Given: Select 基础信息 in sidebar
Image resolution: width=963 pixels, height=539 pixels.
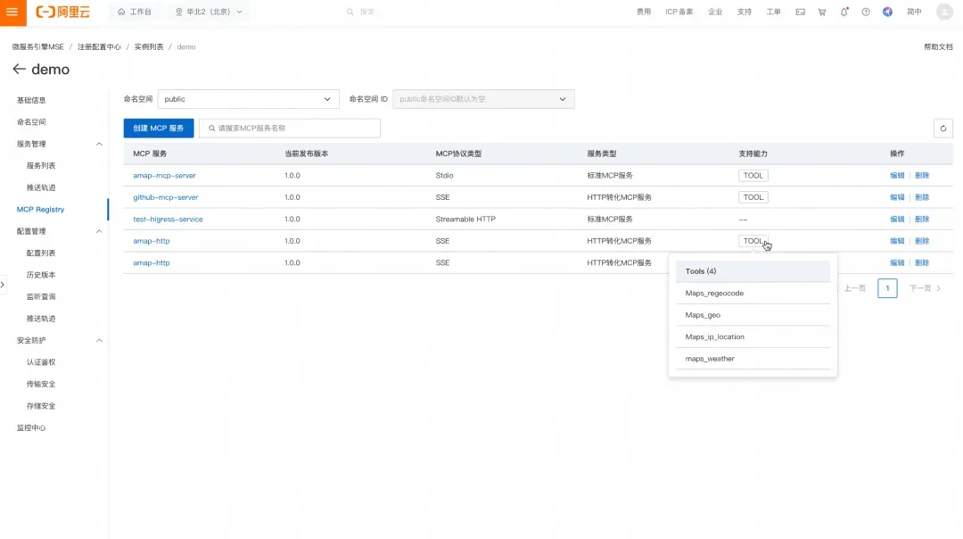Looking at the screenshot, I should [31, 100].
